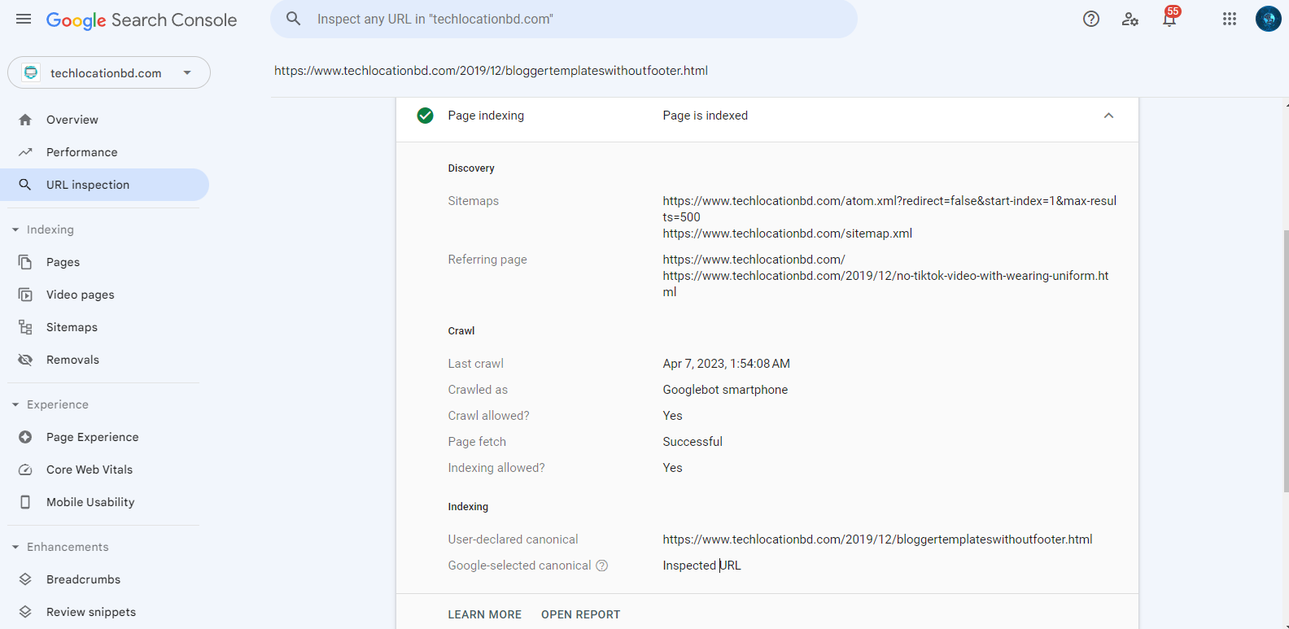
Task: Select Sitemaps in the sidebar
Action: 72,327
